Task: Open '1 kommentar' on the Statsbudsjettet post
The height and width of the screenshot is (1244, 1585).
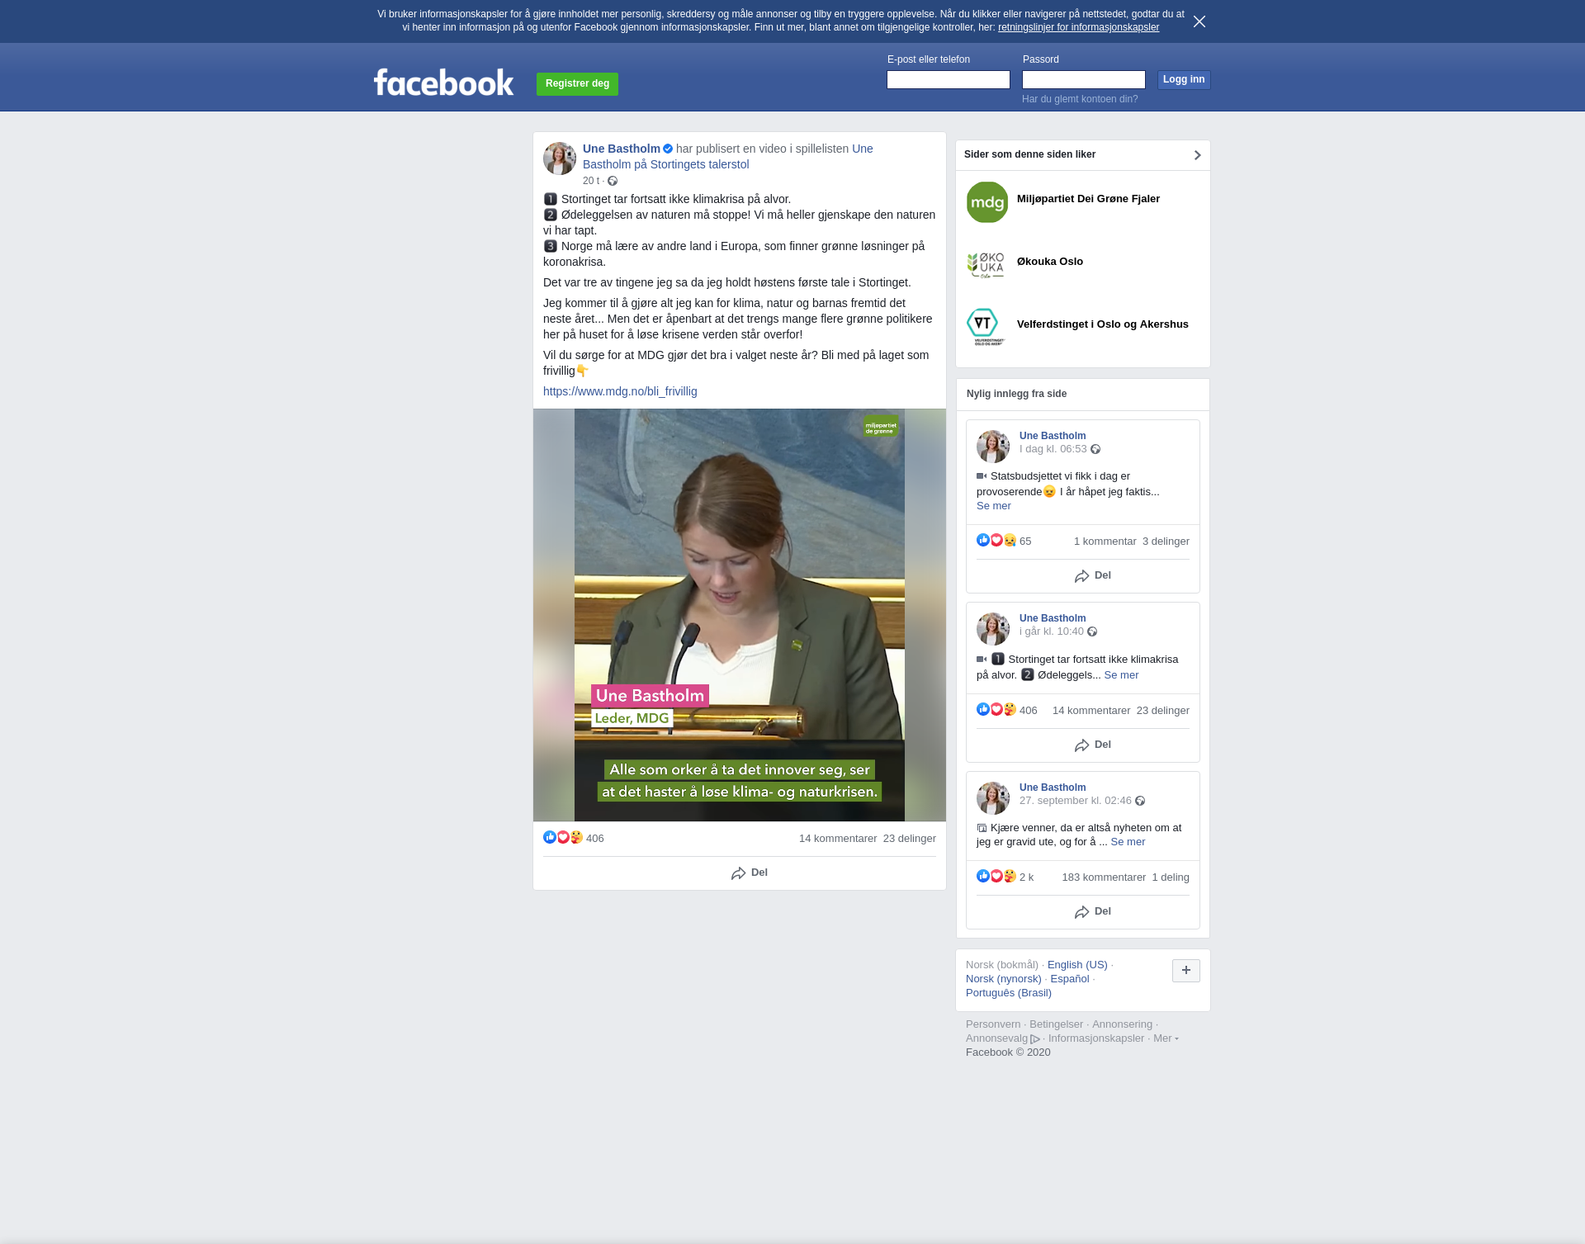Action: tap(1105, 542)
